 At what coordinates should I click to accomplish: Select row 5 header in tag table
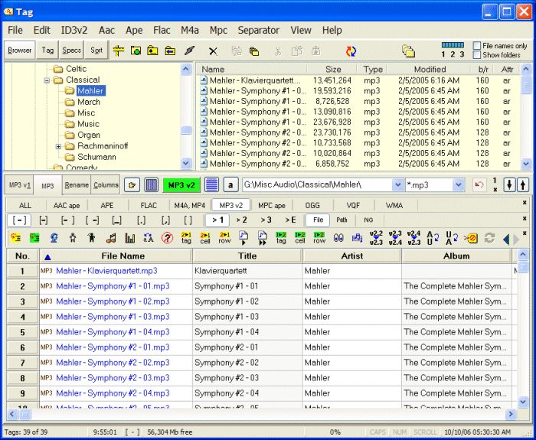22,332
